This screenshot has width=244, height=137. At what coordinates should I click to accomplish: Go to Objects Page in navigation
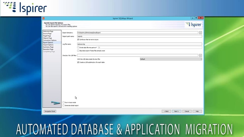click(x=47, y=38)
